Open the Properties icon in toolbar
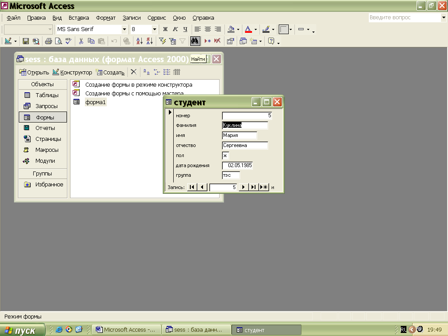The width and height of the screenshot is (448, 336). tap(230, 42)
